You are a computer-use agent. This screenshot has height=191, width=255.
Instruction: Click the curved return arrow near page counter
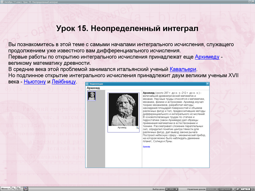pos(237,188)
